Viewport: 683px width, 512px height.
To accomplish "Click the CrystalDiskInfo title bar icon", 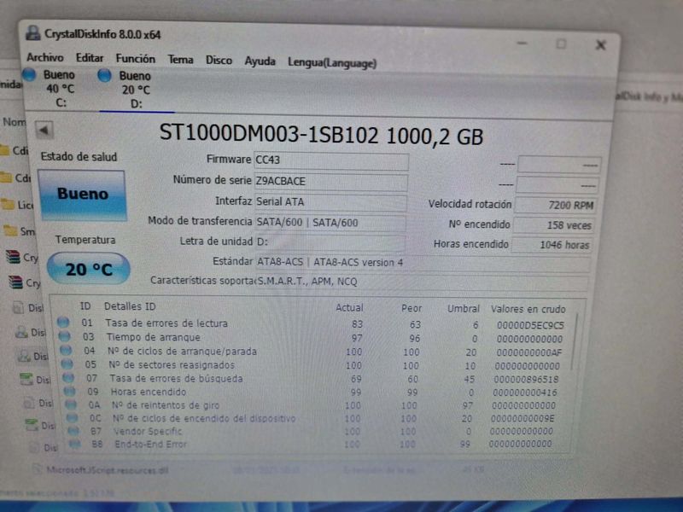I will [33, 33].
